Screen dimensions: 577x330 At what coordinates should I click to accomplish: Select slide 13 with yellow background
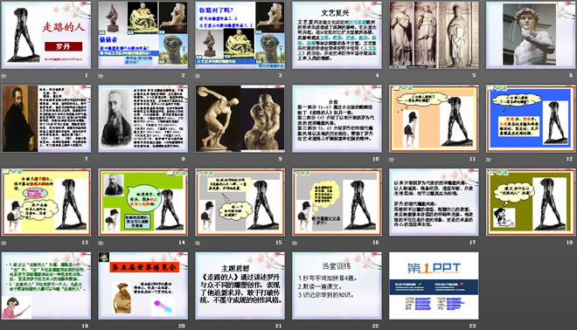click(x=46, y=203)
